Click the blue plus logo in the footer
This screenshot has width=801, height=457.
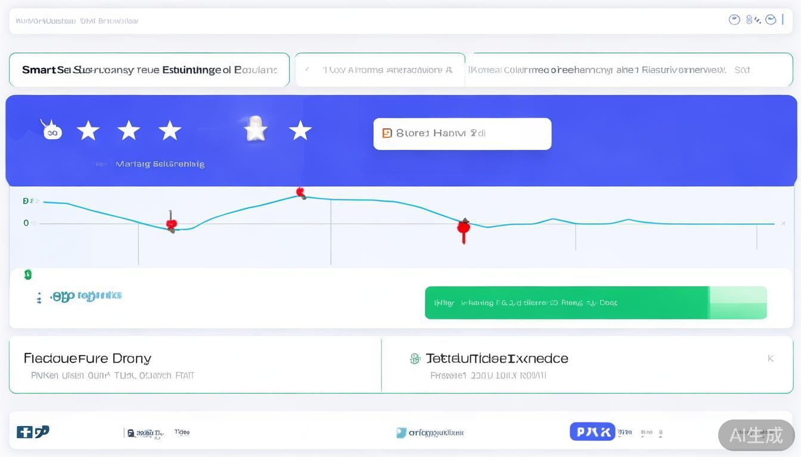24,432
